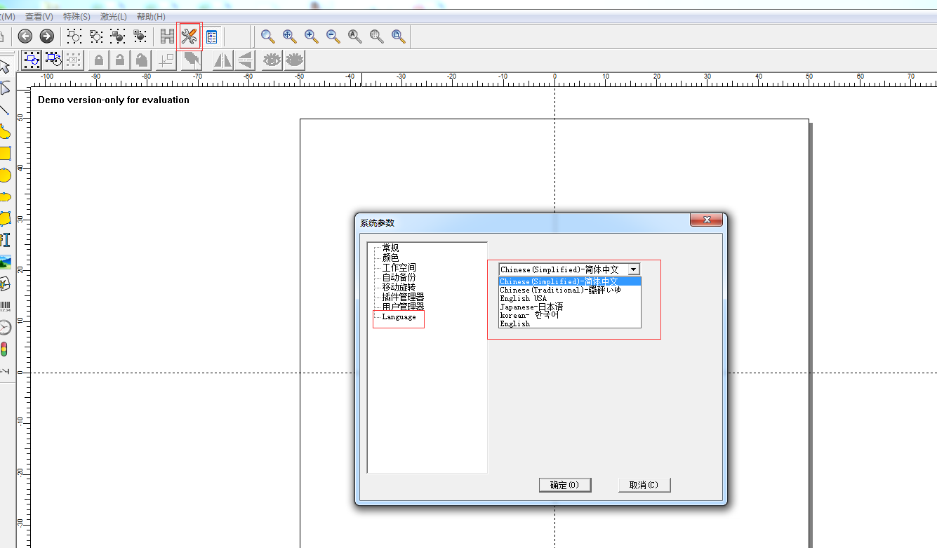
Task: Select the picture/bitmap import tool
Action: click(x=5, y=262)
